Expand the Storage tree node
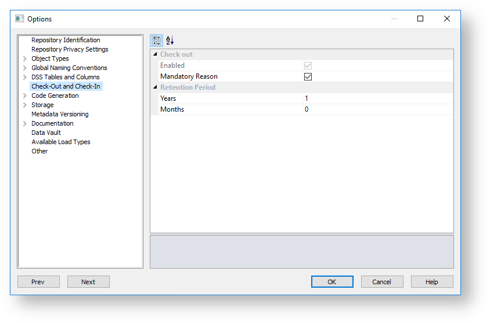The width and height of the screenshot is (490, 323). click(24, 105)
